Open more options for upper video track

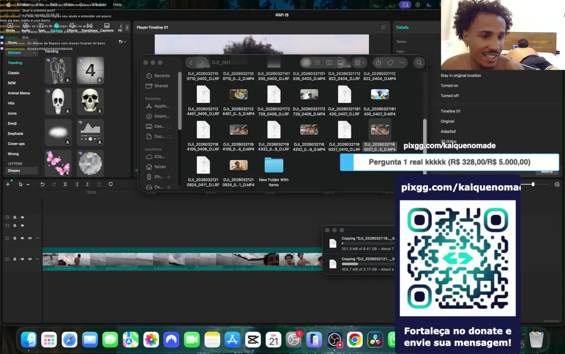37,238
